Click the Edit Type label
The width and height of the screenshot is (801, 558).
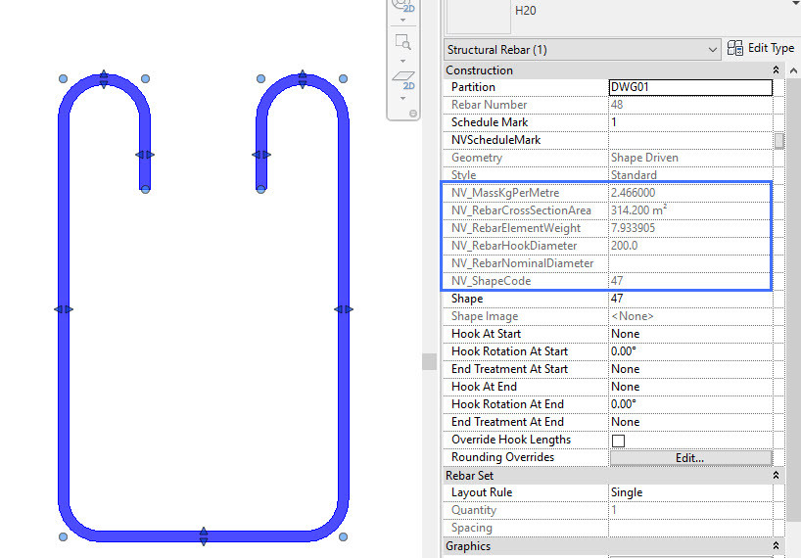(x=771, y=48)
